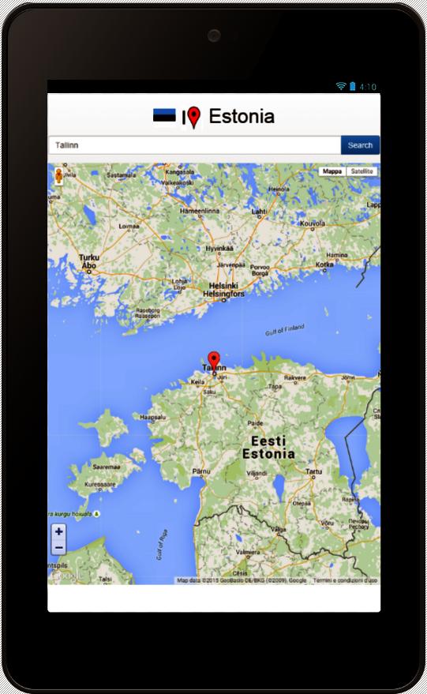The height and width of the screenshot is (694, 427).
Task: Click the Street View pegman icon
Action: 58,176
